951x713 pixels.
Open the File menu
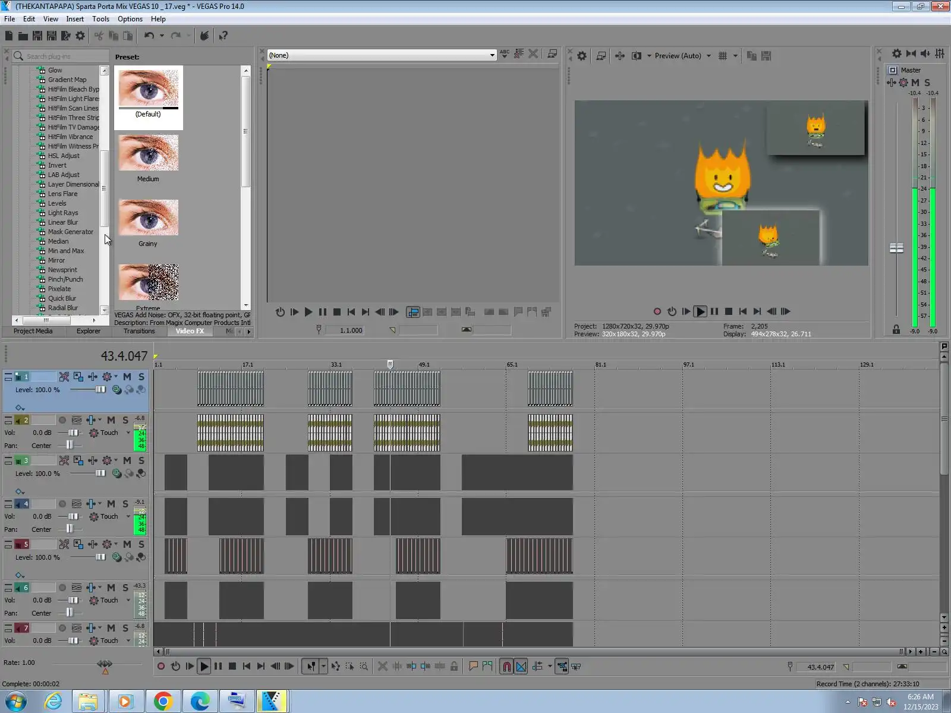tap(10, 19)
